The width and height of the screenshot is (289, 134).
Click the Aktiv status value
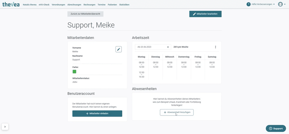pos(75,82)
